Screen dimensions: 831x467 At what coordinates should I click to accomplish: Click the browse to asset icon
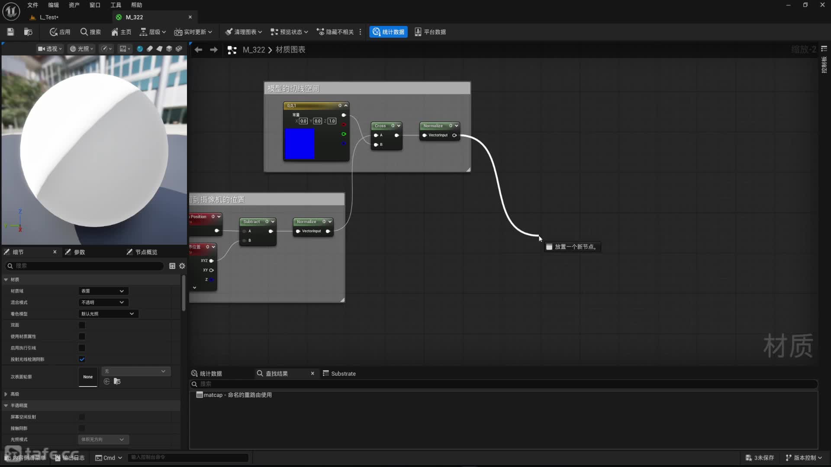point(28,32)
